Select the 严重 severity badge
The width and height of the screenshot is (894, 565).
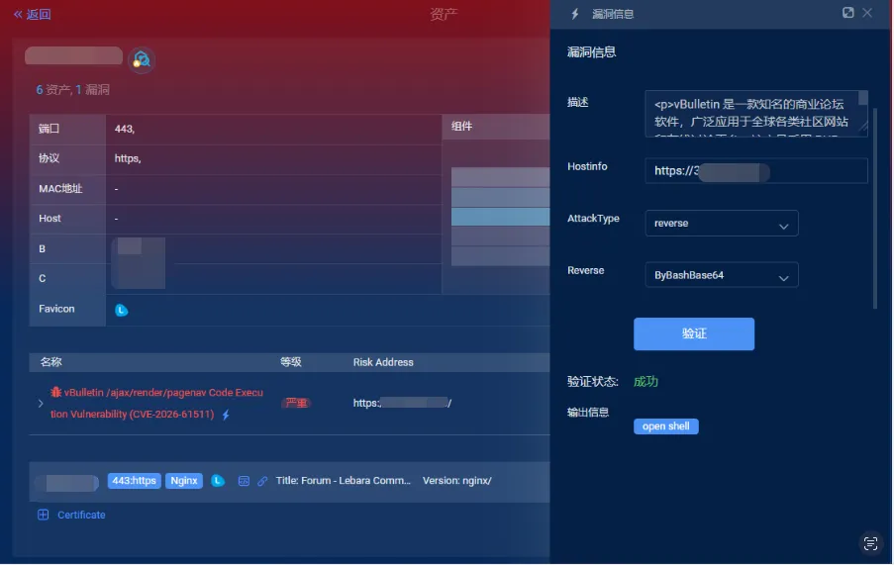(296, 404)
